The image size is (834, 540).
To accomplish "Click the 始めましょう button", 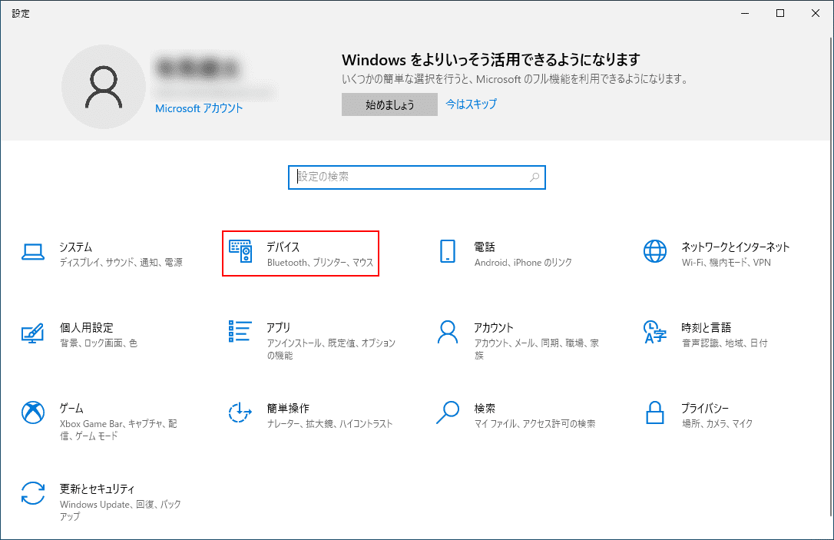I will (389, 104).
